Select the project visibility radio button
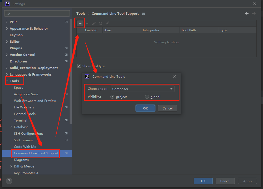Screen dimensions: 263x189 click(112, 97)
